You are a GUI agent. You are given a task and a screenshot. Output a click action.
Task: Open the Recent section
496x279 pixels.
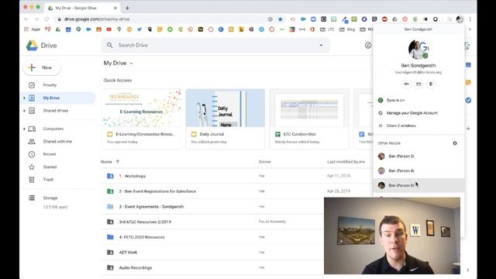(50, 154)
